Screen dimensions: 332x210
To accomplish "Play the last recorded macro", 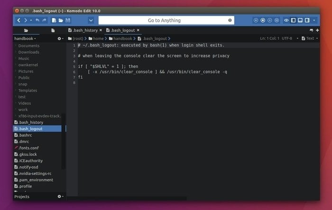I will point(270,20).
